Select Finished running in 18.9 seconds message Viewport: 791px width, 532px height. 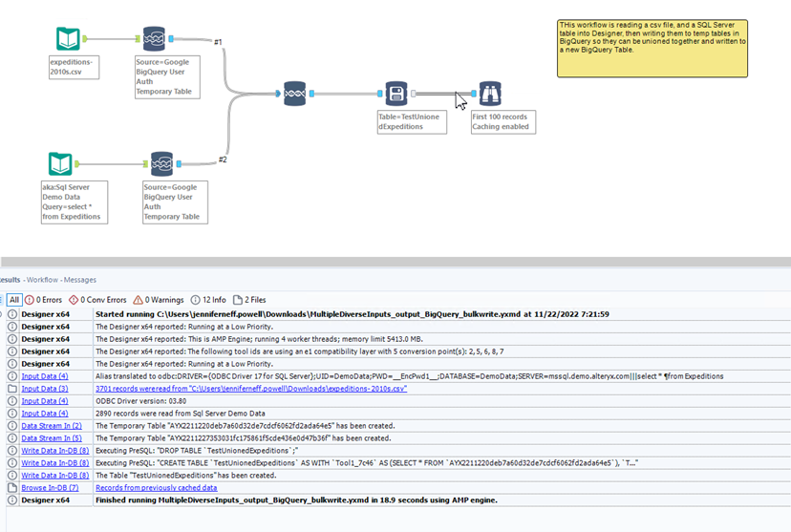pos(296,500)
